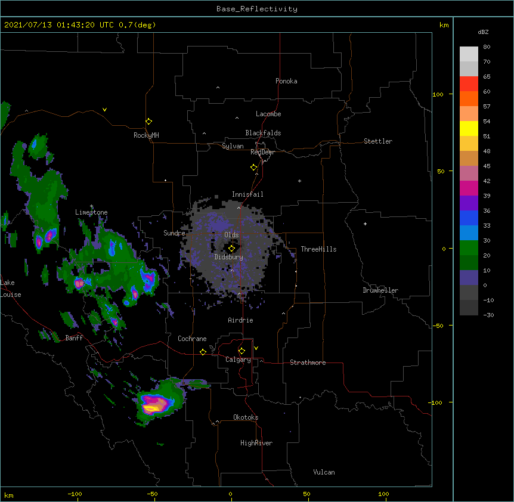Click the yellow diamond marker near RockyMH
The height and width of the screenshot is (502, 514).
point(149,122)
